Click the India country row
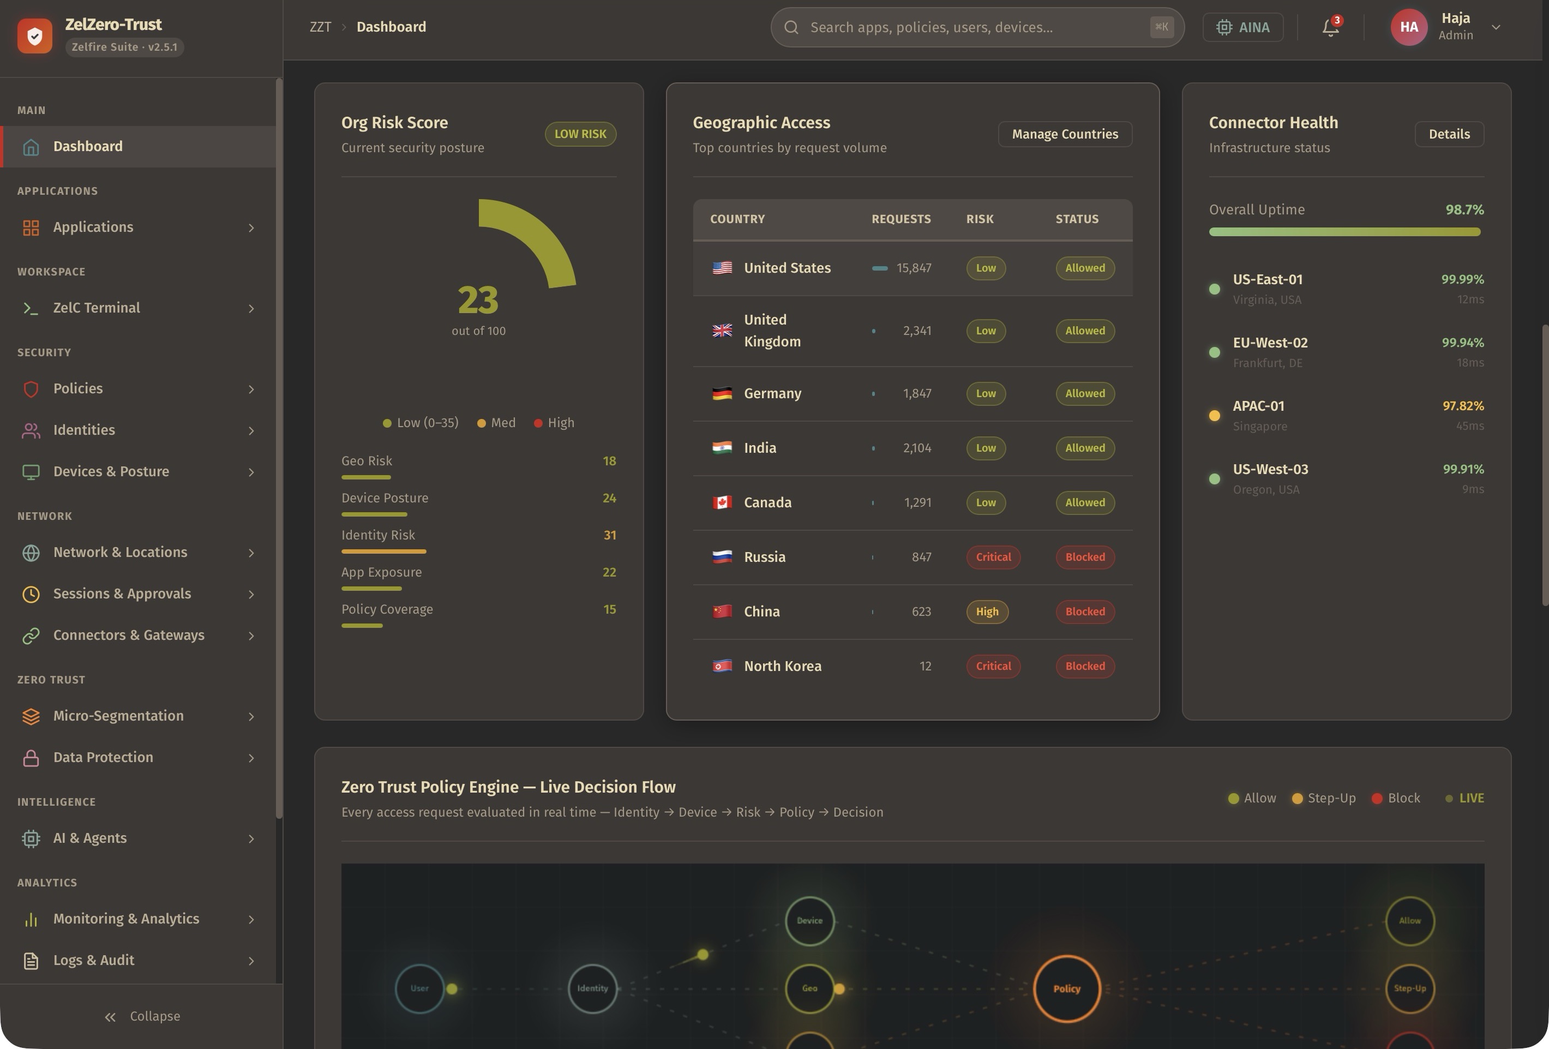Image resolution: width=1549 pixels, height=1049 pixels. pyautogui.click(x=912, y=448)
